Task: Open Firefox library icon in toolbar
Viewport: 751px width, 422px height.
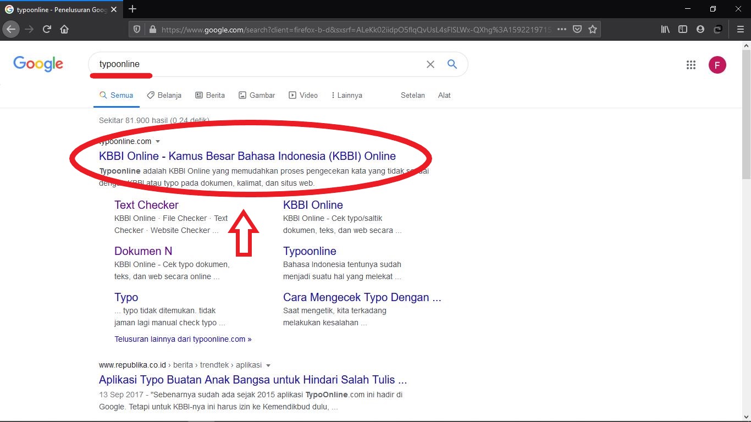Action: (x=665, y=30)
